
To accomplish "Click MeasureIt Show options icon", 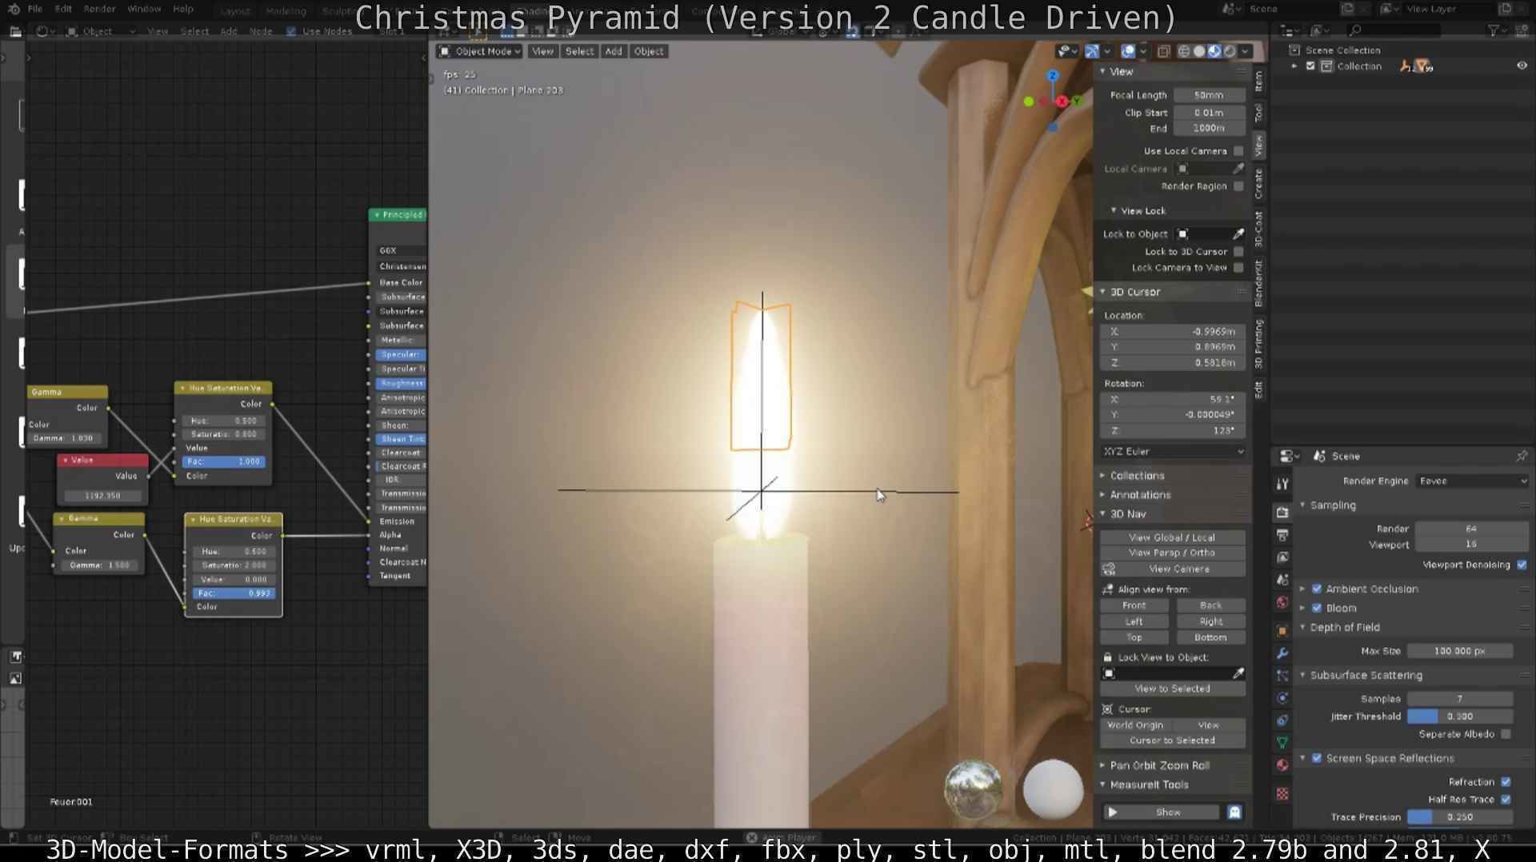I will [1234, 812].
